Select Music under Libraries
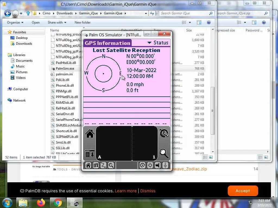This screenshot has width=278, height=208. (x=20, y=66)
